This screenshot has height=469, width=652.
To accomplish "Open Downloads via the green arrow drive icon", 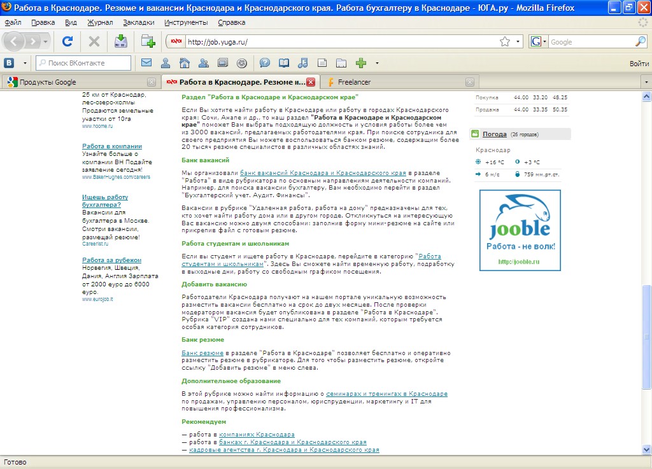I will 121,41.
